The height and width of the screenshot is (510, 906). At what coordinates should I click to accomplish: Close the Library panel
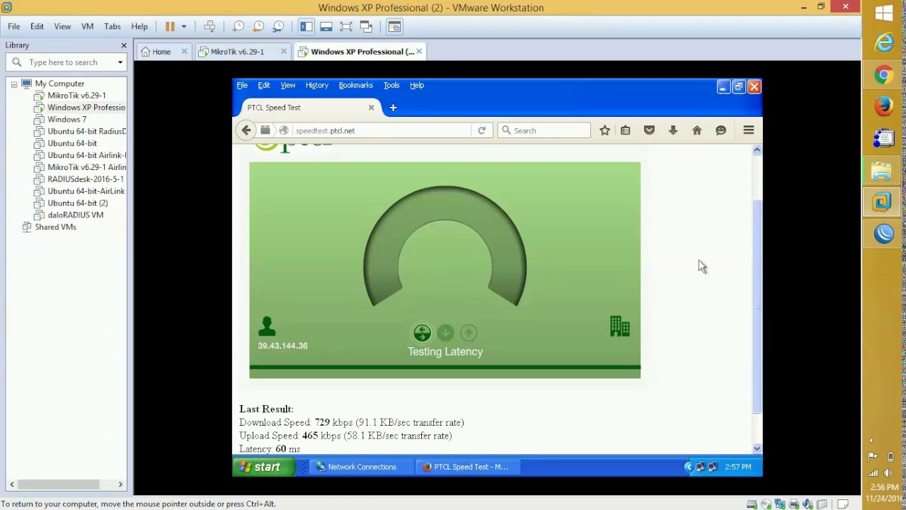124,45
